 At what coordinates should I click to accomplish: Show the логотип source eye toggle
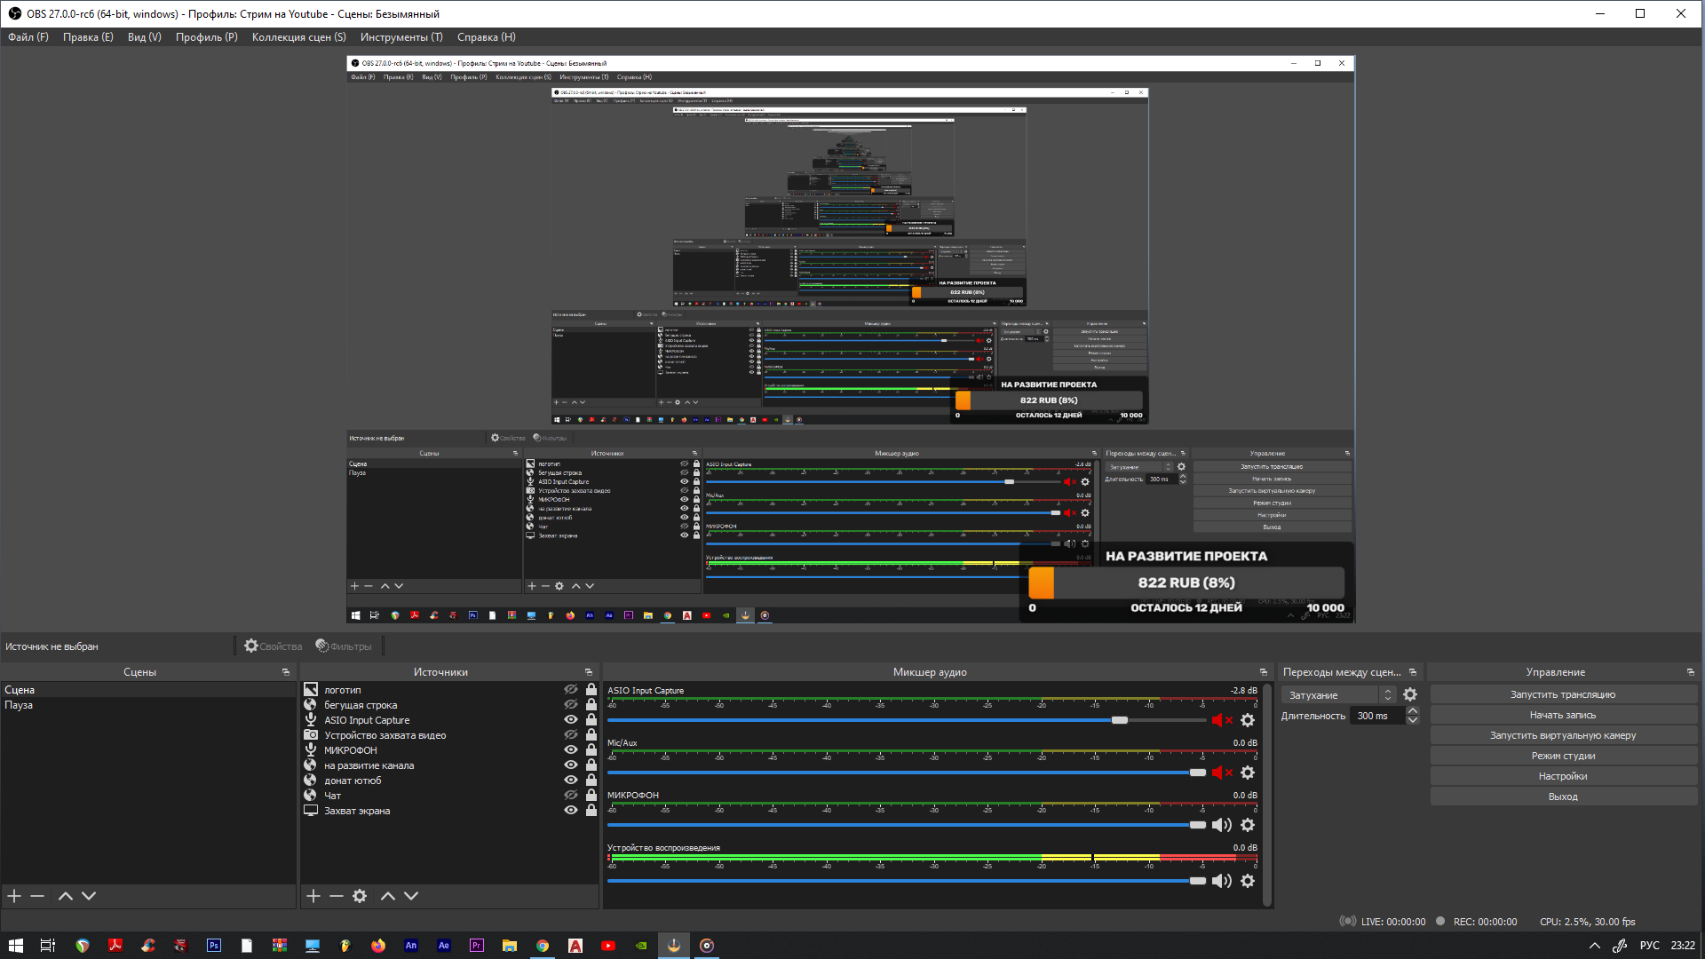tap(571, 690)
